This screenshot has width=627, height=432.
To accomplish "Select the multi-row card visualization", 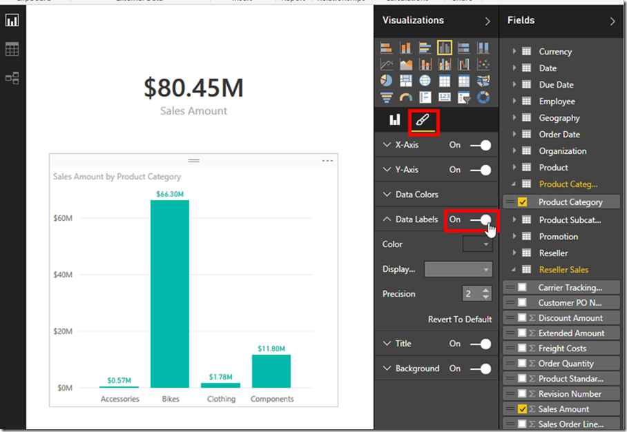I will 425,97.
